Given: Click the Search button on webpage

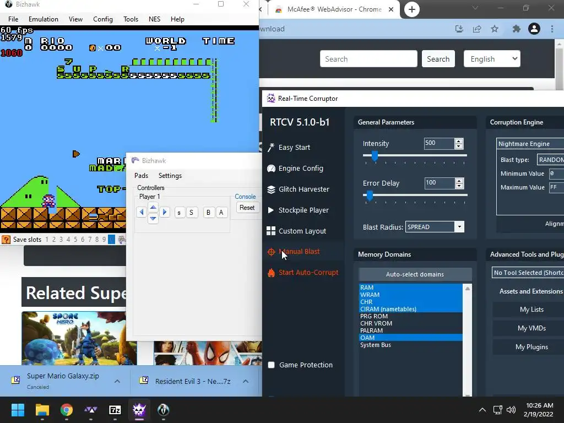Looking at the screenshot, I should pyautogui.click(x=438, y=59).
